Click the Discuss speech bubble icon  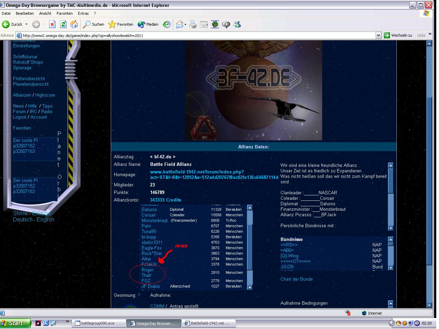pos(226,24)
